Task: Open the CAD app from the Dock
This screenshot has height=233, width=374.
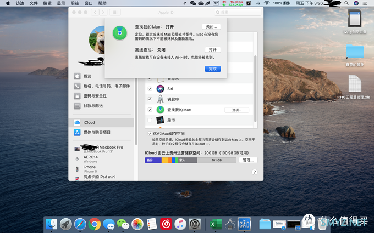Action: [244, 224]
